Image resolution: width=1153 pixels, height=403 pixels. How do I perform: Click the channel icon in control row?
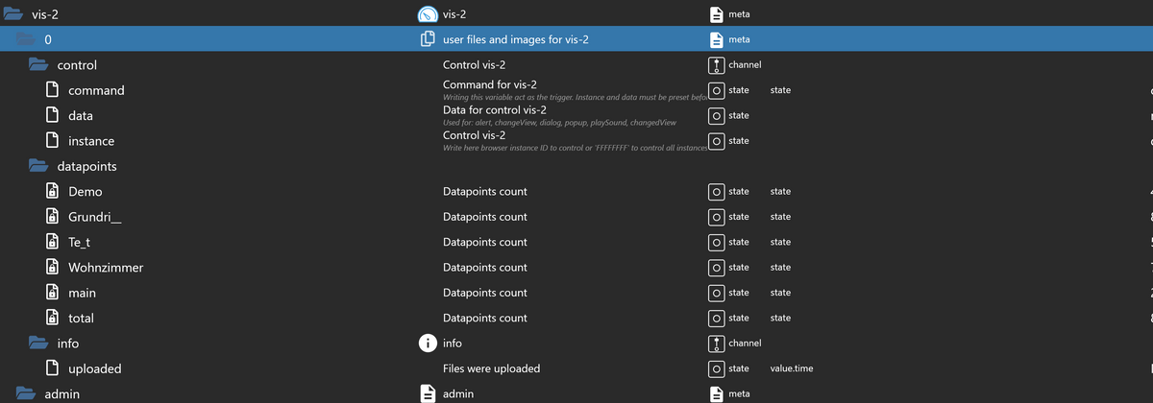point(715,65)
